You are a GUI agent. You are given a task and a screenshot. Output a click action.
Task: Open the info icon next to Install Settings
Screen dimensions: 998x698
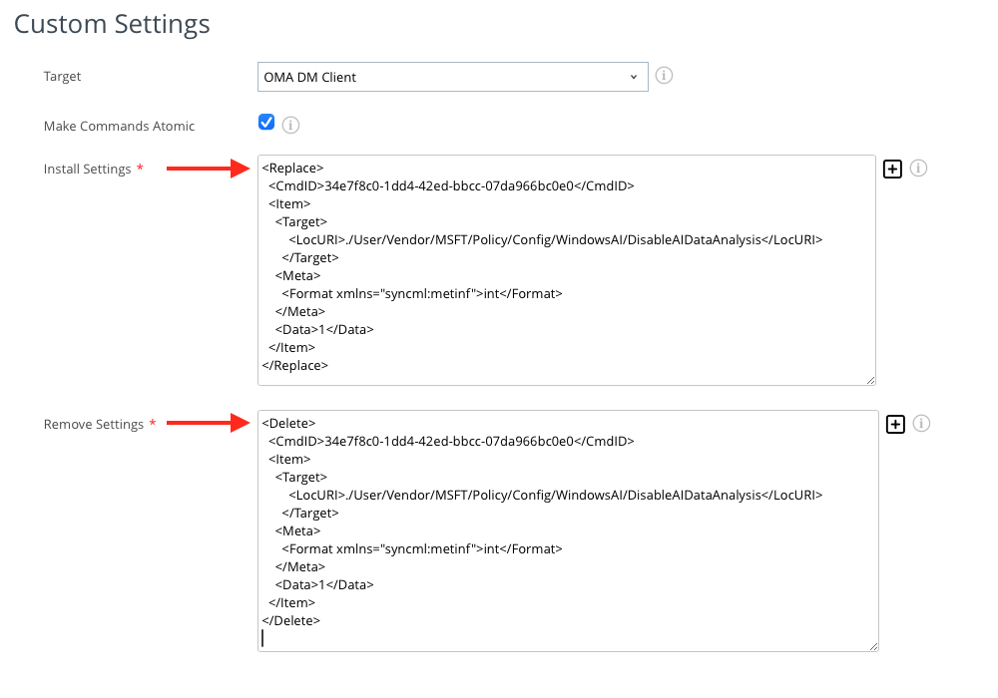pyautogui.click(x=919, y=169)
